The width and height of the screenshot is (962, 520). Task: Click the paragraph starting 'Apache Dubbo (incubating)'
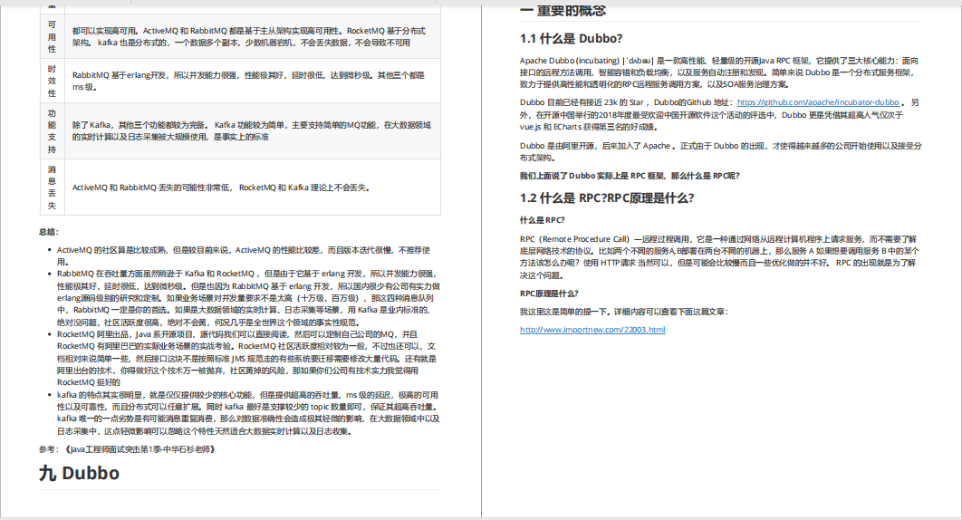pyautogui.click(x=719, y=72)
